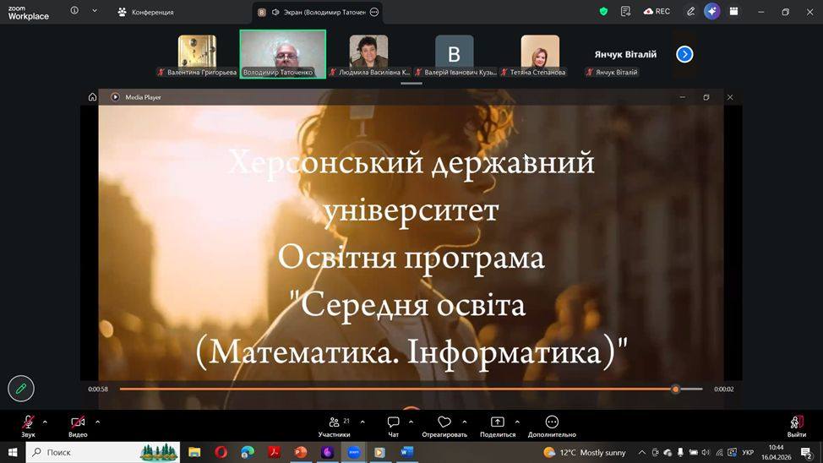Open the 10:44 clock and calendar
This screenshot has width=823, height=463.
pos(777,452)
